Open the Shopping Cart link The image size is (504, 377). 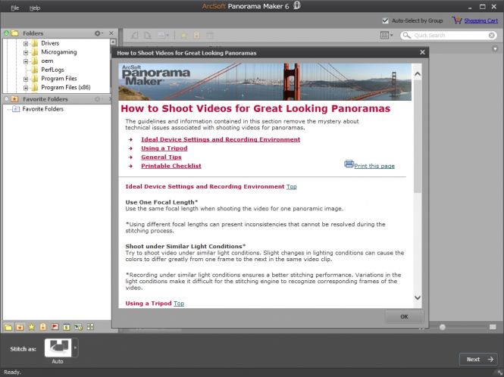(481, 20)
